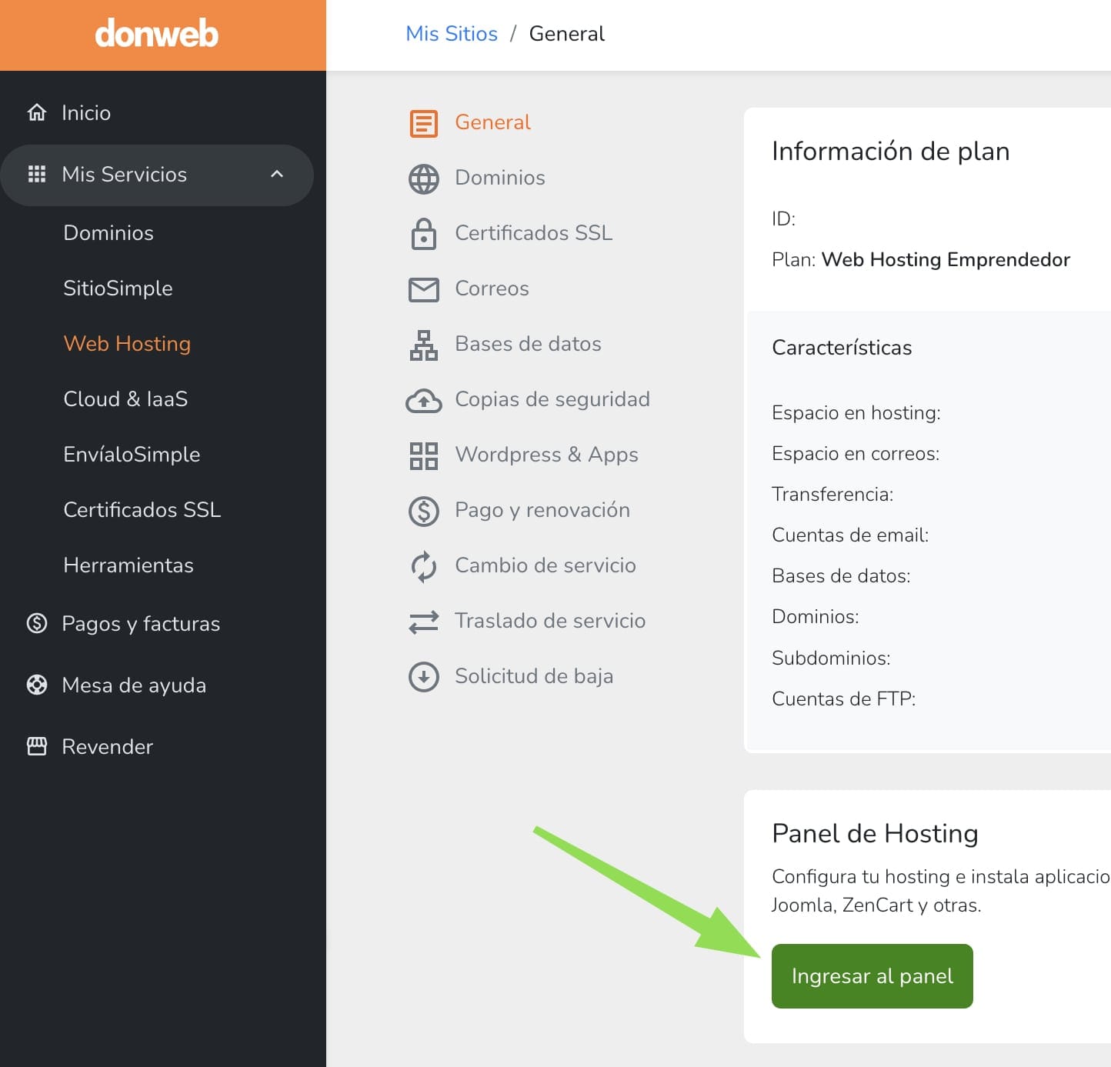The height and width of the screenshot is (1067, 1111).
Task: Click the Cuentas de email label
Action: (850, 535)
